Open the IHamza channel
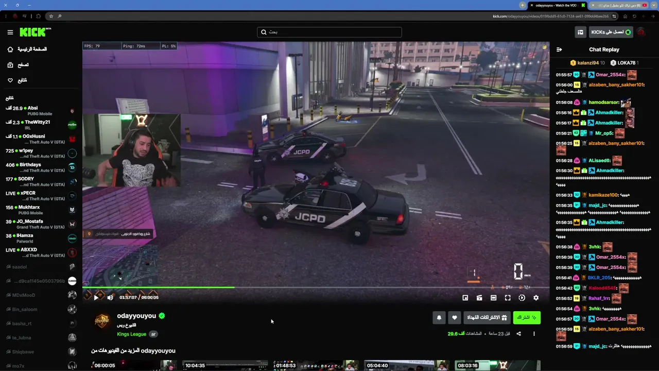659x371 pixels. pyautogui.click(x=41, y=238)
